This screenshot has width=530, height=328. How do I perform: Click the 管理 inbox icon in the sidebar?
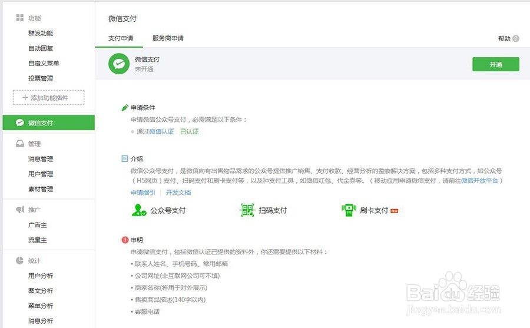point(20,143)
